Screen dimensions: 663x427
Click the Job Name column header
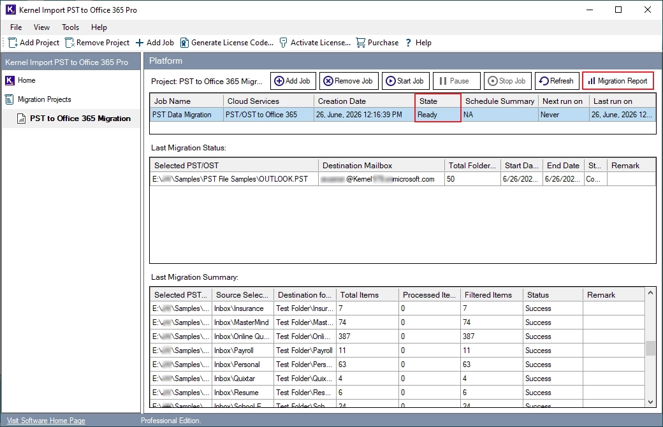click(186, 101)
